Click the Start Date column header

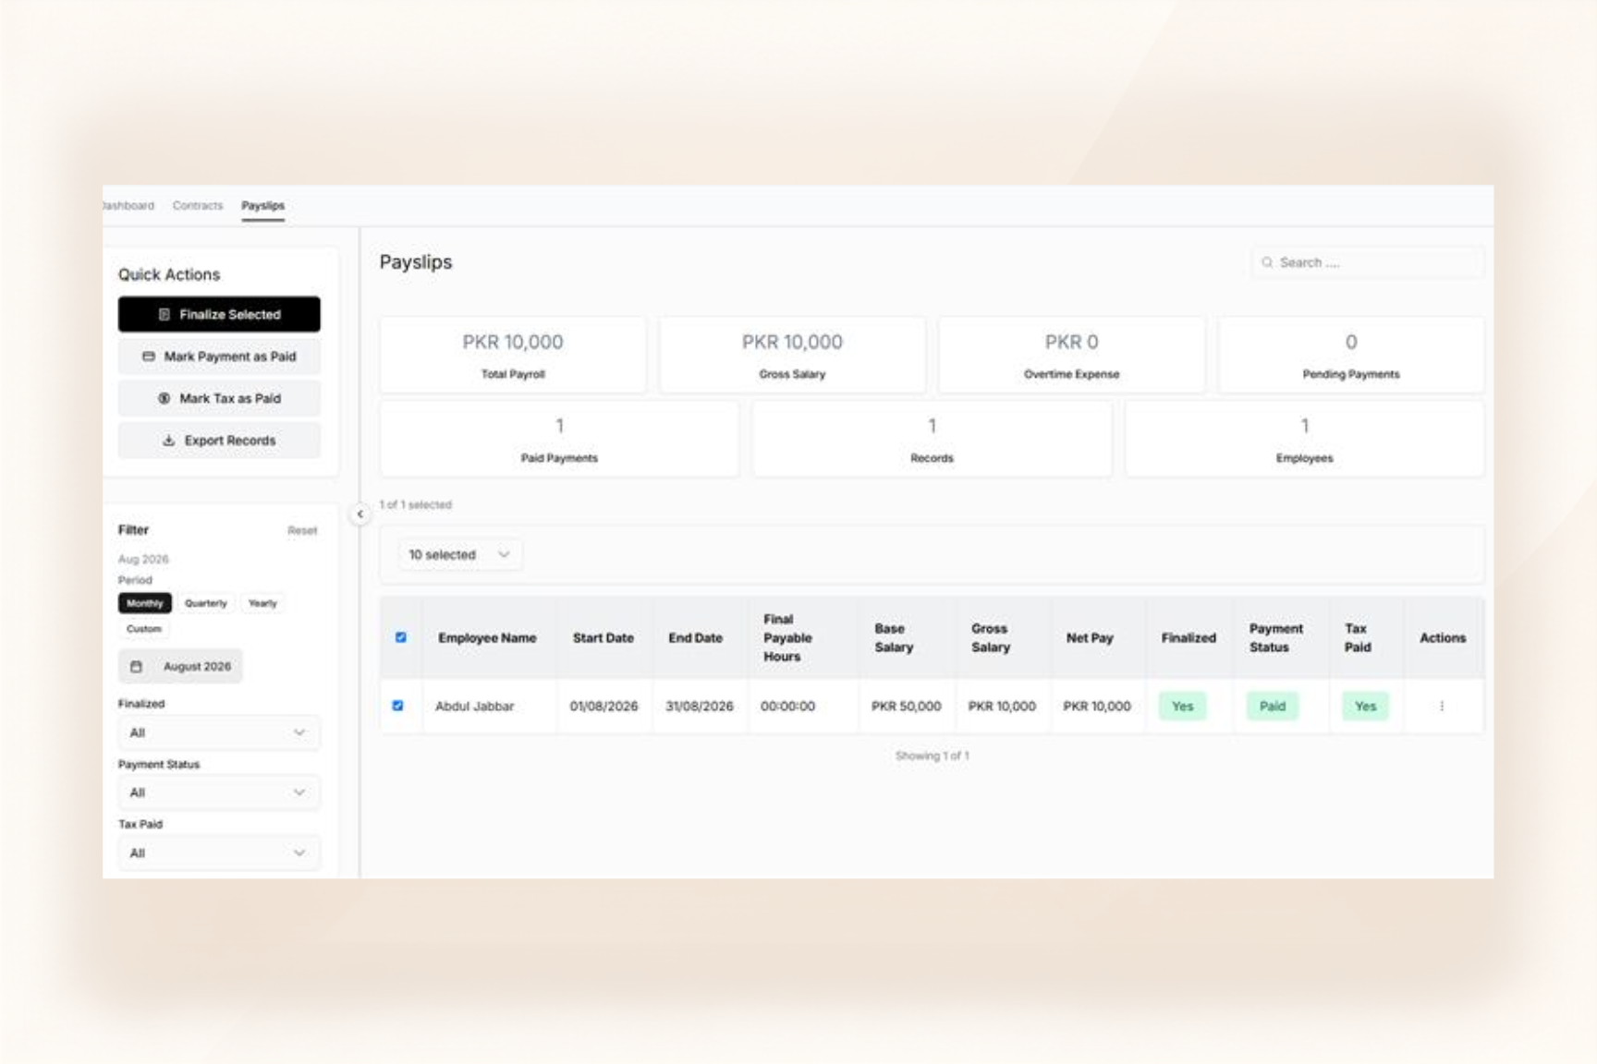[x=603, y=638]
